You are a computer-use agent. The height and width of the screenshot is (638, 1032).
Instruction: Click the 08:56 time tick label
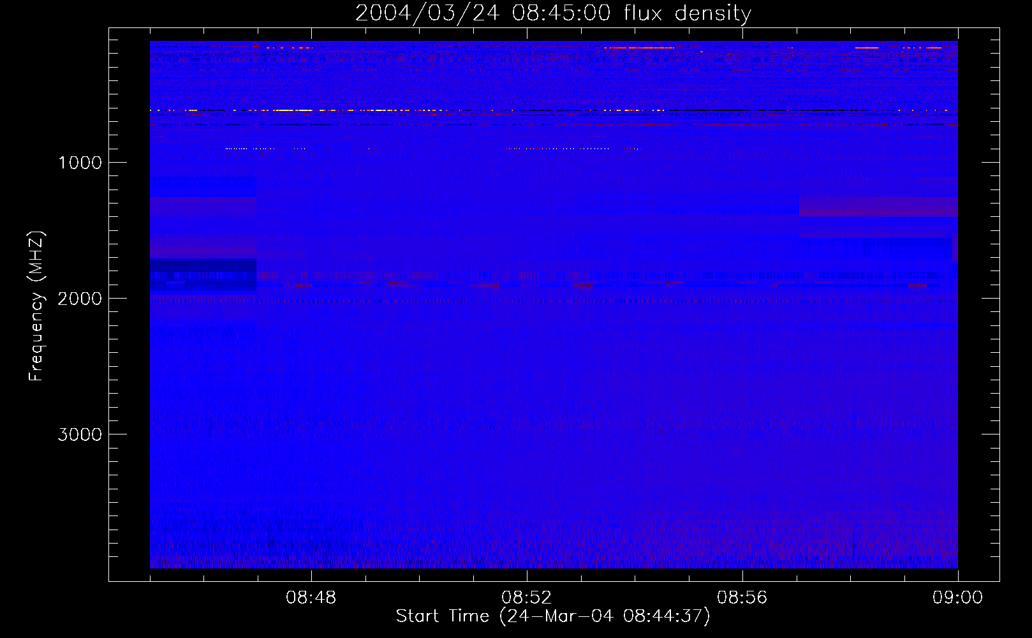(742, 598)
